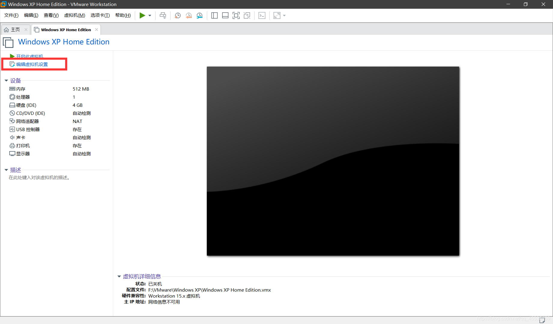Take a snapshot with the clock-plus icon
Image resolution: width=553 pixels, height=324 pixels.
point(178,15)
